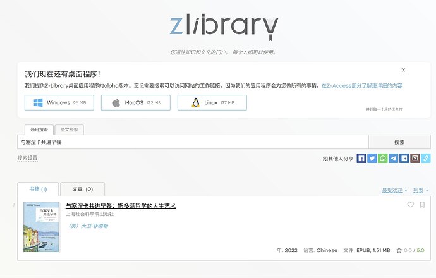
Task: Switch to the 全文检索 full-text search tab
Action: point(70,130)
